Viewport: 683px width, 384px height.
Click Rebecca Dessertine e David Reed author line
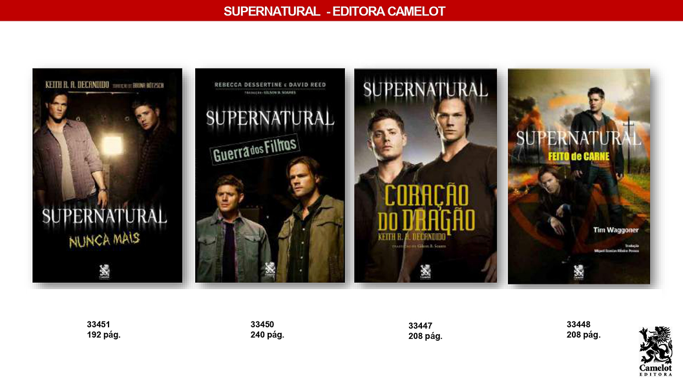point(270,85)
